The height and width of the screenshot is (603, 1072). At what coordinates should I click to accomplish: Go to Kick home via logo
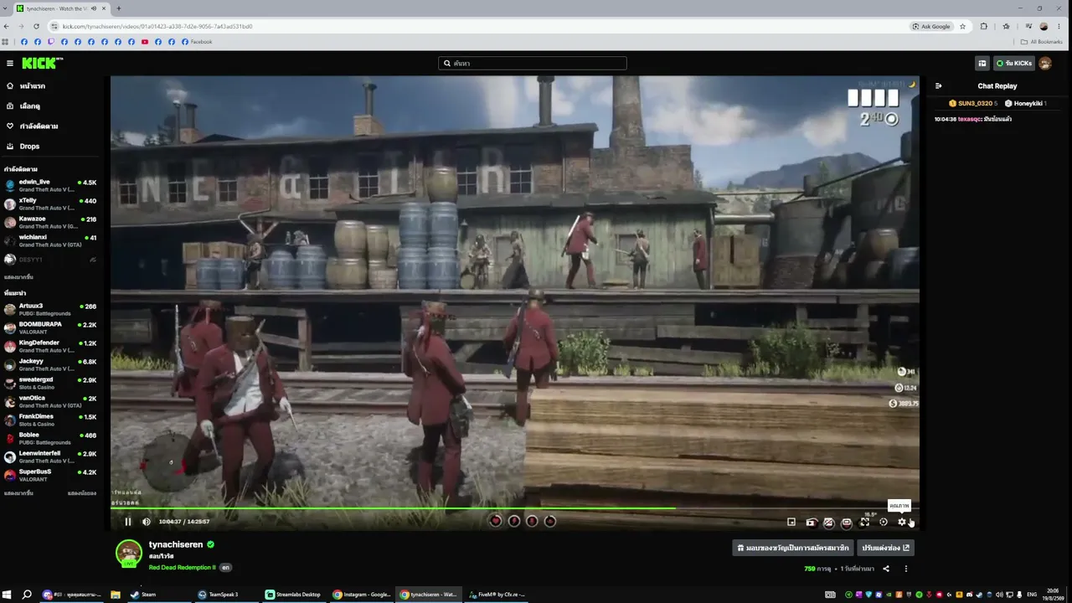tap(42, 63)
